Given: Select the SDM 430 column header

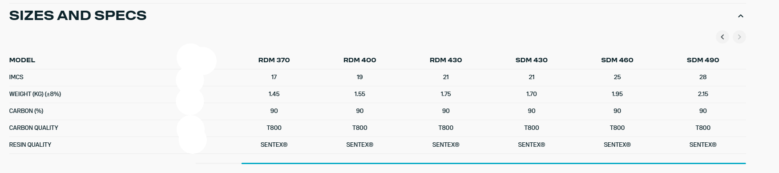Looking at the screenshot, I should tap(532, 60).
